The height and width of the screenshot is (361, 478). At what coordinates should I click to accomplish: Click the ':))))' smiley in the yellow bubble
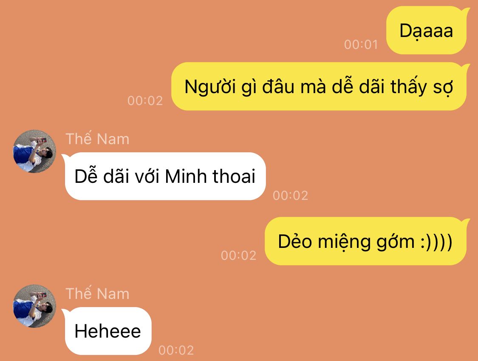pos(436,242)
